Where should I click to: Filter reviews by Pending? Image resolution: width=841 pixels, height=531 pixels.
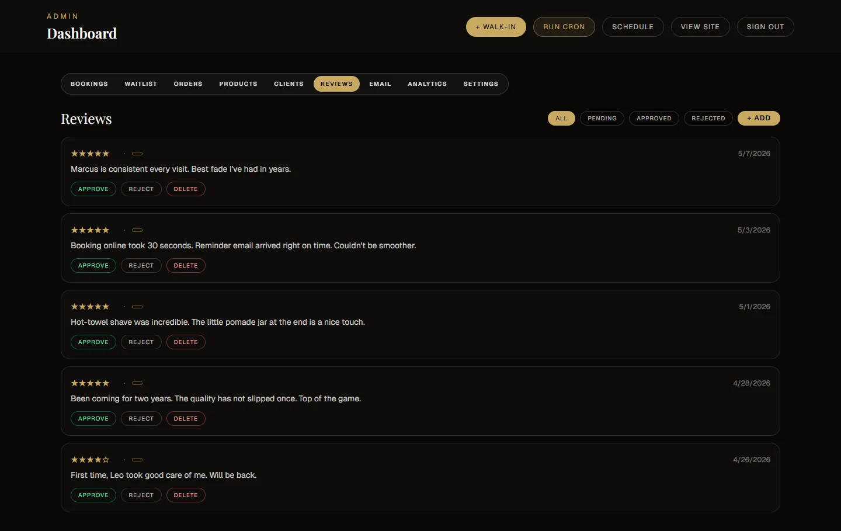(x=602, y=119)
